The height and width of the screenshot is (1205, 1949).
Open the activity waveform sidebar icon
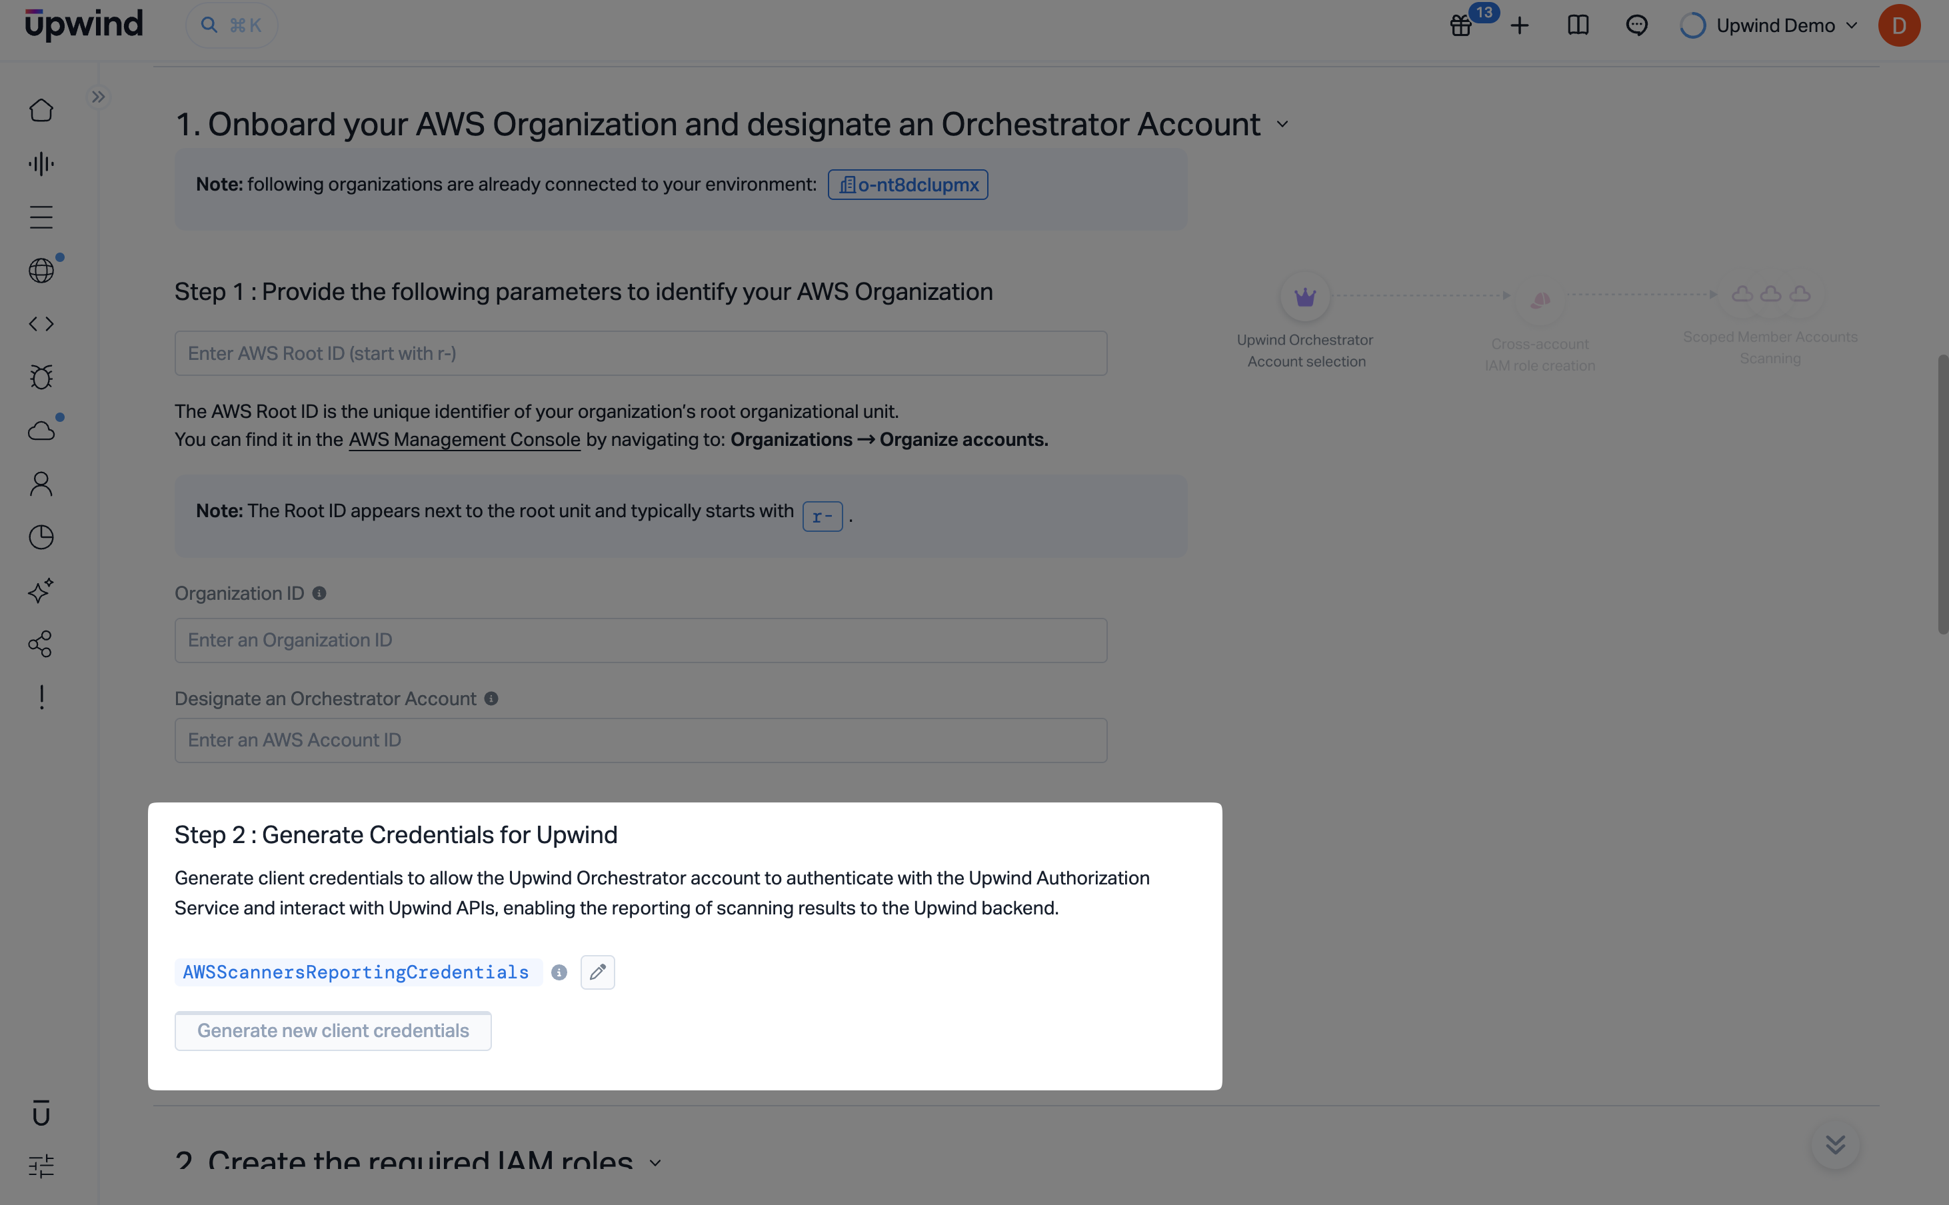pyautogui.click(x=41, y=163)
